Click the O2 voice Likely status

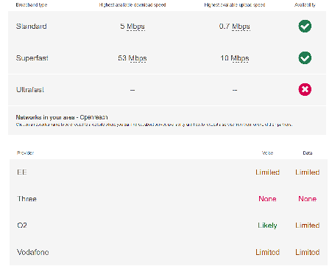click(267, 226)
